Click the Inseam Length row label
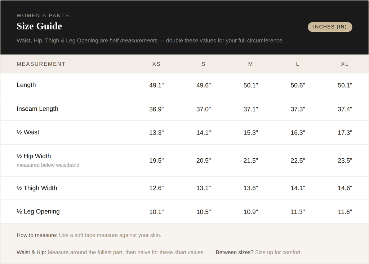The height and width of the screenshot is (264, 369). 37,109
